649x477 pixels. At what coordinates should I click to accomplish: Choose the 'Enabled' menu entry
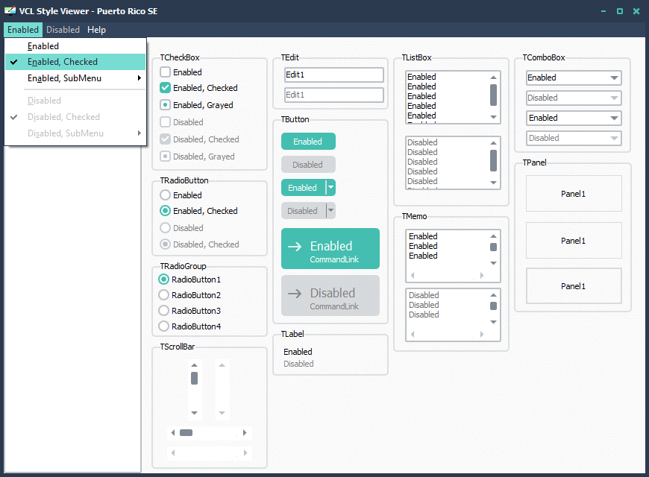point(75,46)
